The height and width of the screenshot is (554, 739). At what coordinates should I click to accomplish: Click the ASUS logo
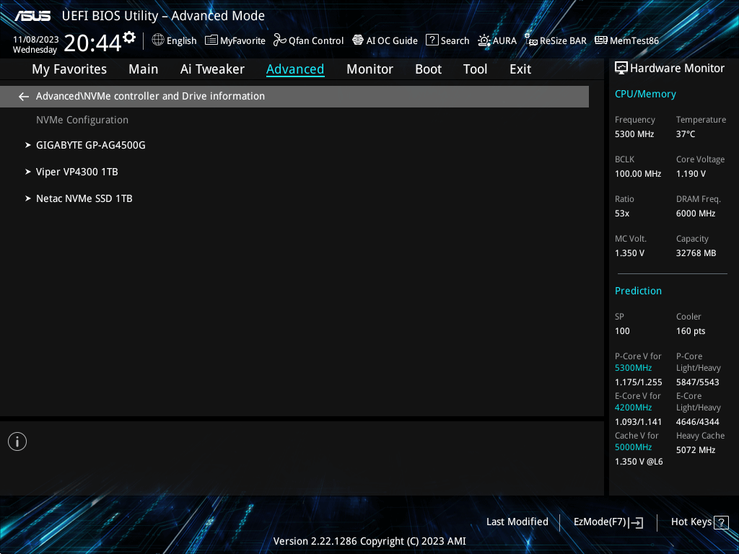[x=32, y=16]
